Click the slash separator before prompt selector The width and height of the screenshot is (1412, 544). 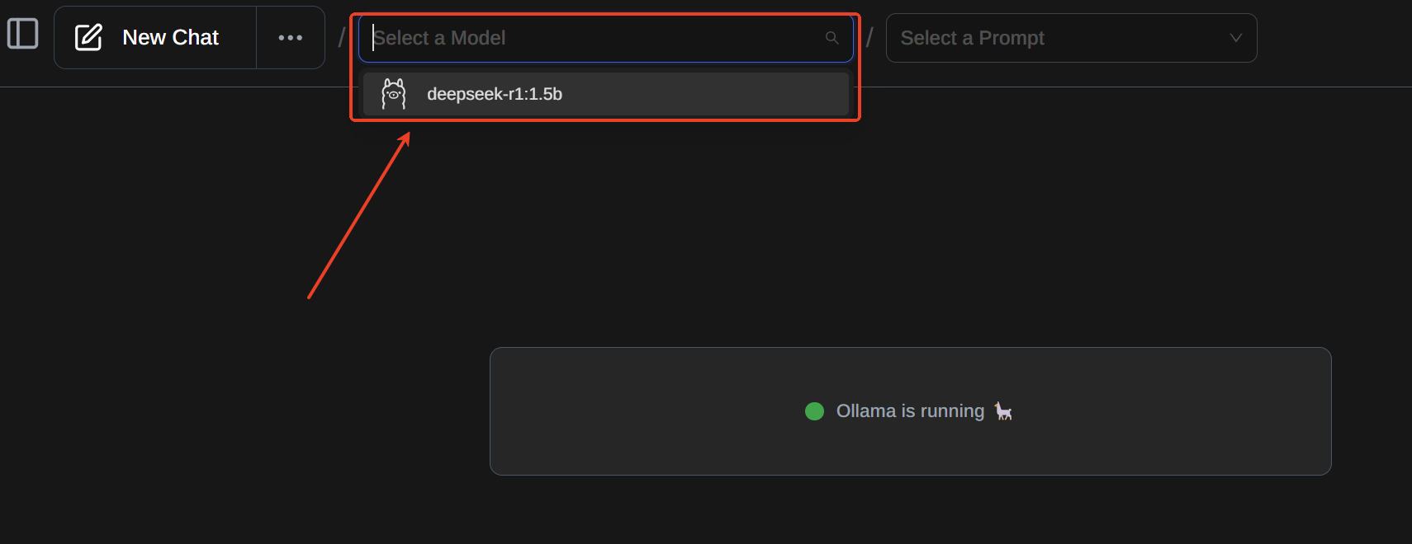[x=869, y=38]
